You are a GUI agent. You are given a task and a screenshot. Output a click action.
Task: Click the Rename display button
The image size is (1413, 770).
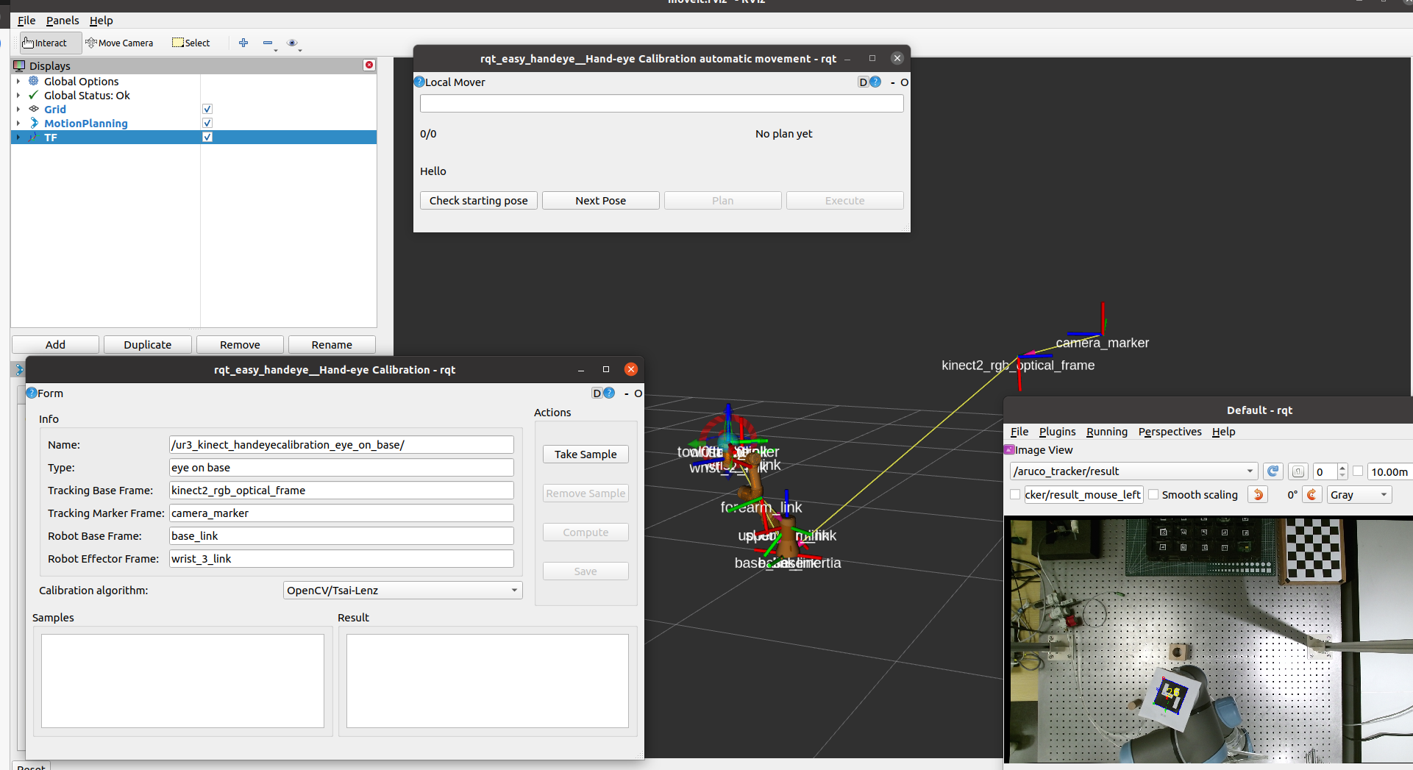(332, 344)
